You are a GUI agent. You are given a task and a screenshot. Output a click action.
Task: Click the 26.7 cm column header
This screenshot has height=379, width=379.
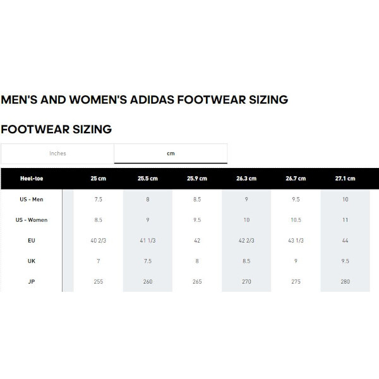tap(296, 179)
